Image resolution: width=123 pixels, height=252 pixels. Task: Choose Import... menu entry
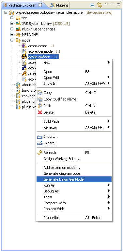74,136
